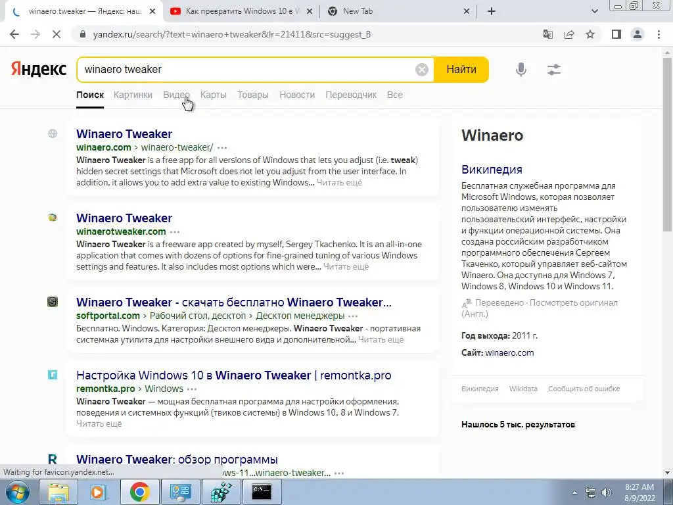Click the winaero.com result globe favicon
The image size is (673, 505).
[x=53, y=133]
